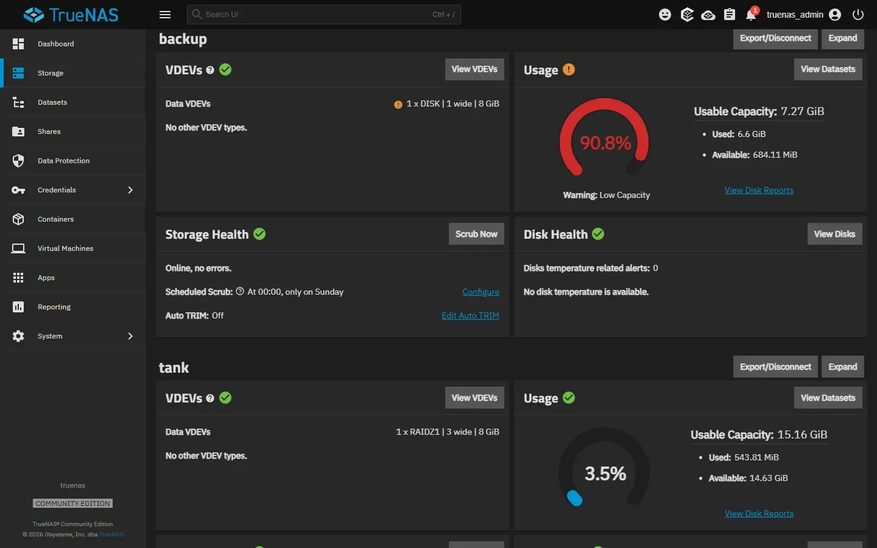877x548 pixels.
Task: Open Dashboard in the sidebar
Action: 73,44
